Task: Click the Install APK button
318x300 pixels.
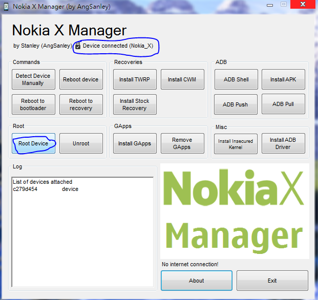Action: coord(283,79)
